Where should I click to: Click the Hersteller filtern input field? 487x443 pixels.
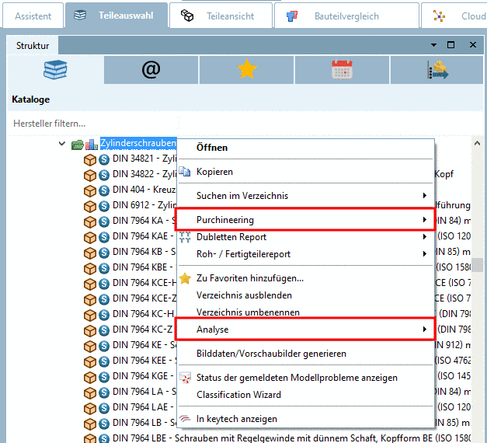(x=95, y=124)
